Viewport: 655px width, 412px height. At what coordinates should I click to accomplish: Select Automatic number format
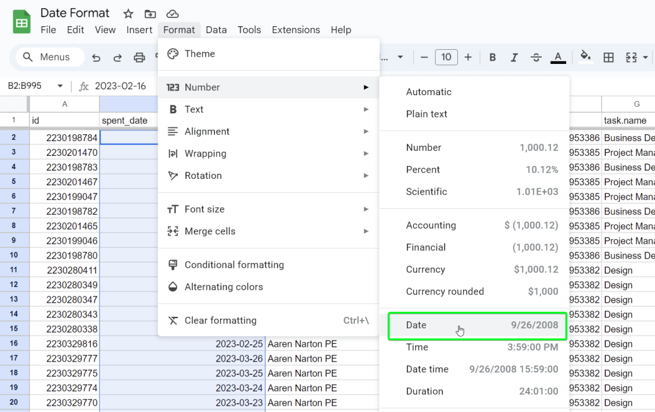[474, 92]
